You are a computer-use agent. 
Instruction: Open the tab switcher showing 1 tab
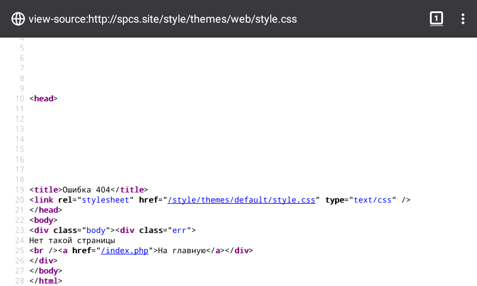(436, 19)
